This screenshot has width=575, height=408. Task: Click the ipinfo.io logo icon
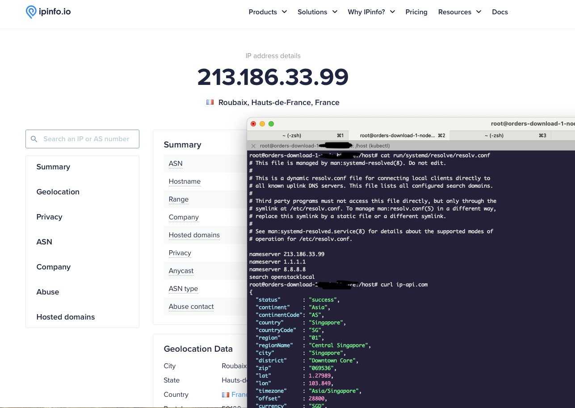(31, 12)
